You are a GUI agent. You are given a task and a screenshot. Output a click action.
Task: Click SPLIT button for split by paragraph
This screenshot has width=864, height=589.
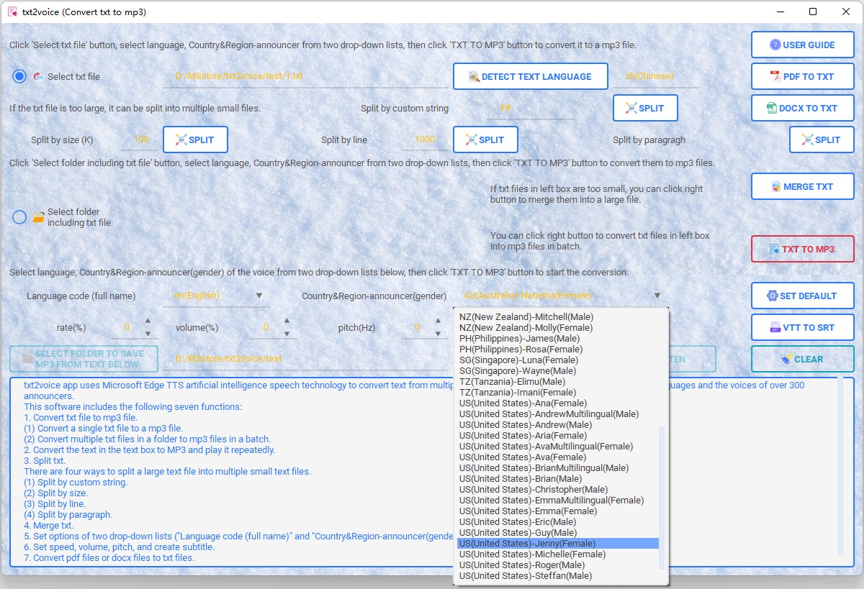pos(822,140)
